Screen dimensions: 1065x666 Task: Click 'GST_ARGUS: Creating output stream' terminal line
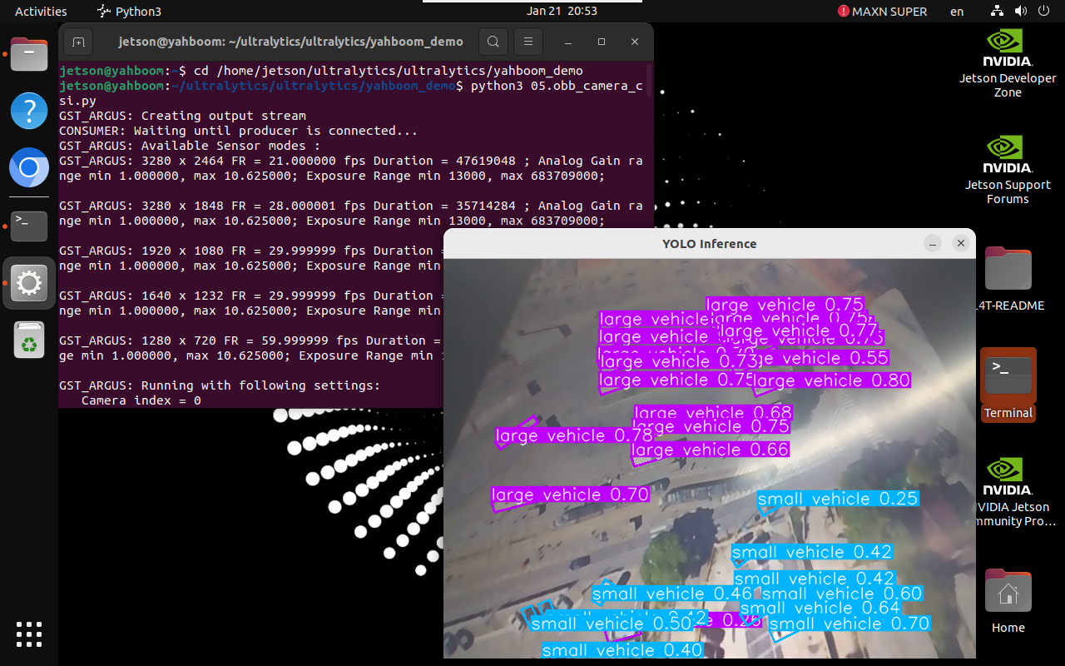click(x=182, y=116)
